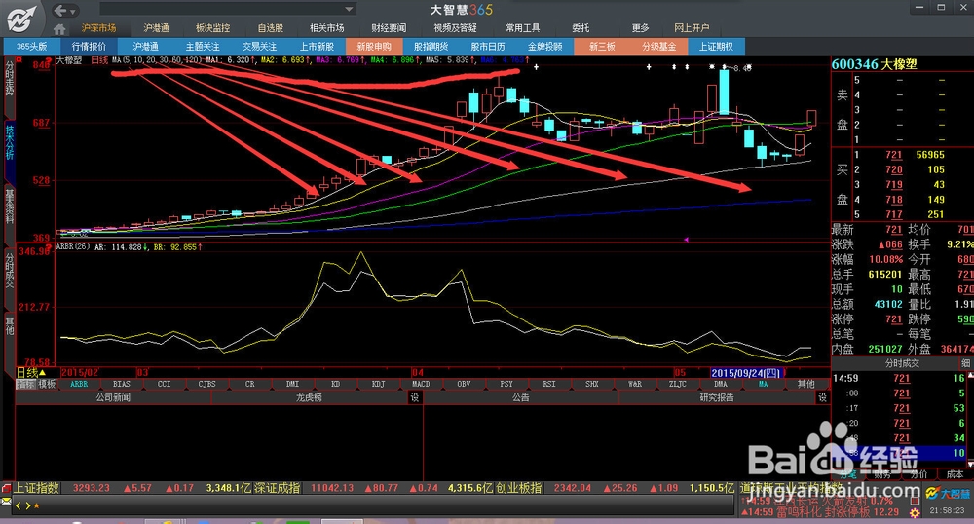Switch to the 行情报价 tab
The width and height of the screenshot is (974, 524).
89,47
